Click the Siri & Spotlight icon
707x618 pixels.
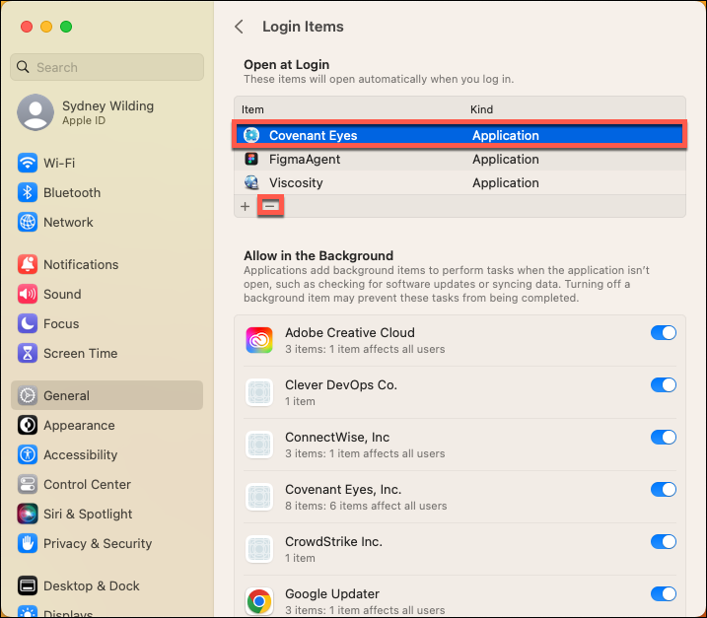tap(28, 514)
